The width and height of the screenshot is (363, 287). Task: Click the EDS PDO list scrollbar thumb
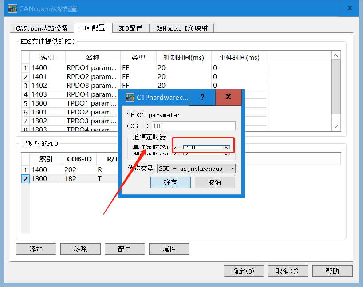pos(336,87)
